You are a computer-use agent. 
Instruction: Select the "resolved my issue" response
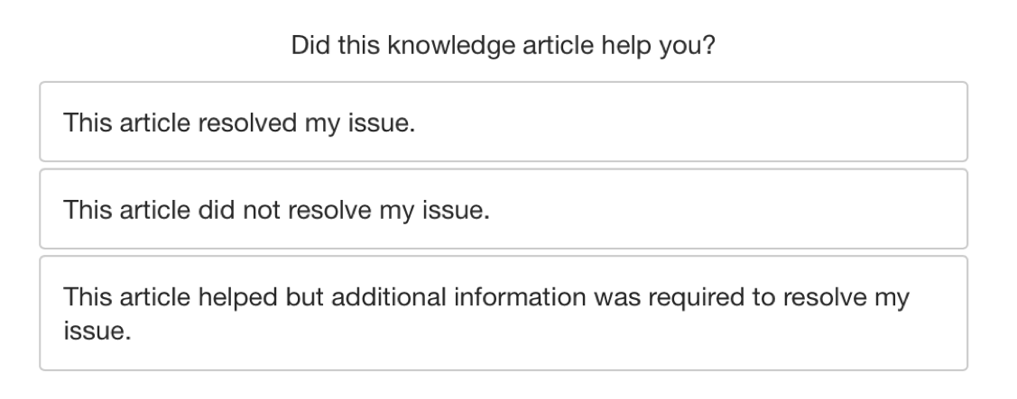(x=504, y=122)
